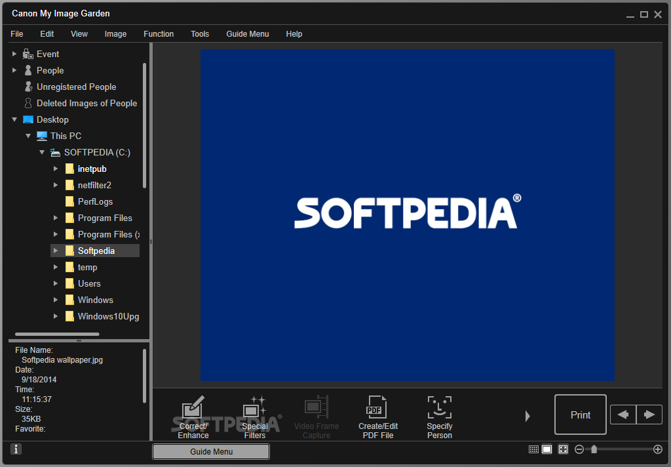Select Deleted Images of People item
This screenshot has height=467, width=671.
coord(87,103)
